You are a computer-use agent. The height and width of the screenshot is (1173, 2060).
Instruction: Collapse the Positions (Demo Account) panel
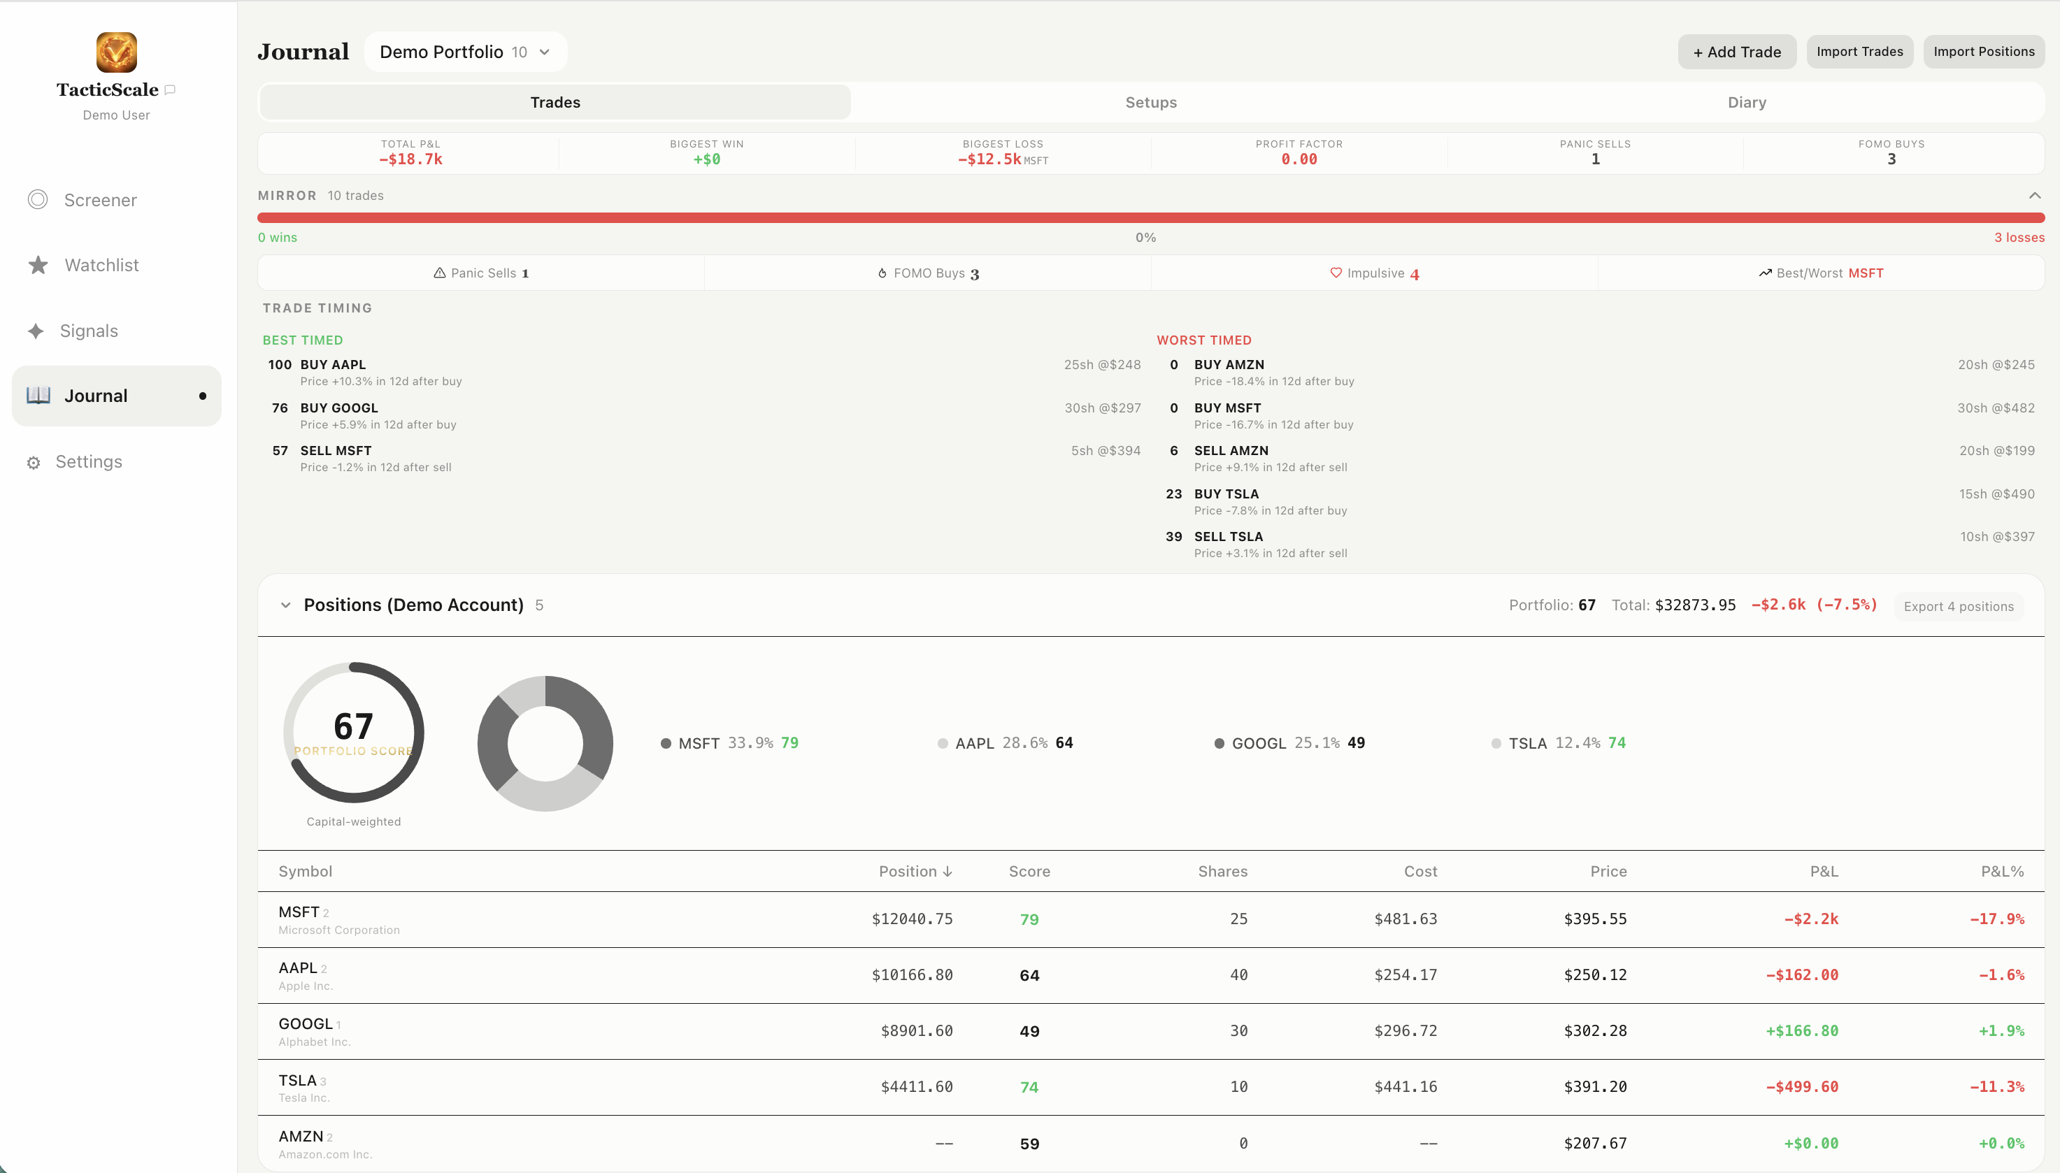coord(285,605)
